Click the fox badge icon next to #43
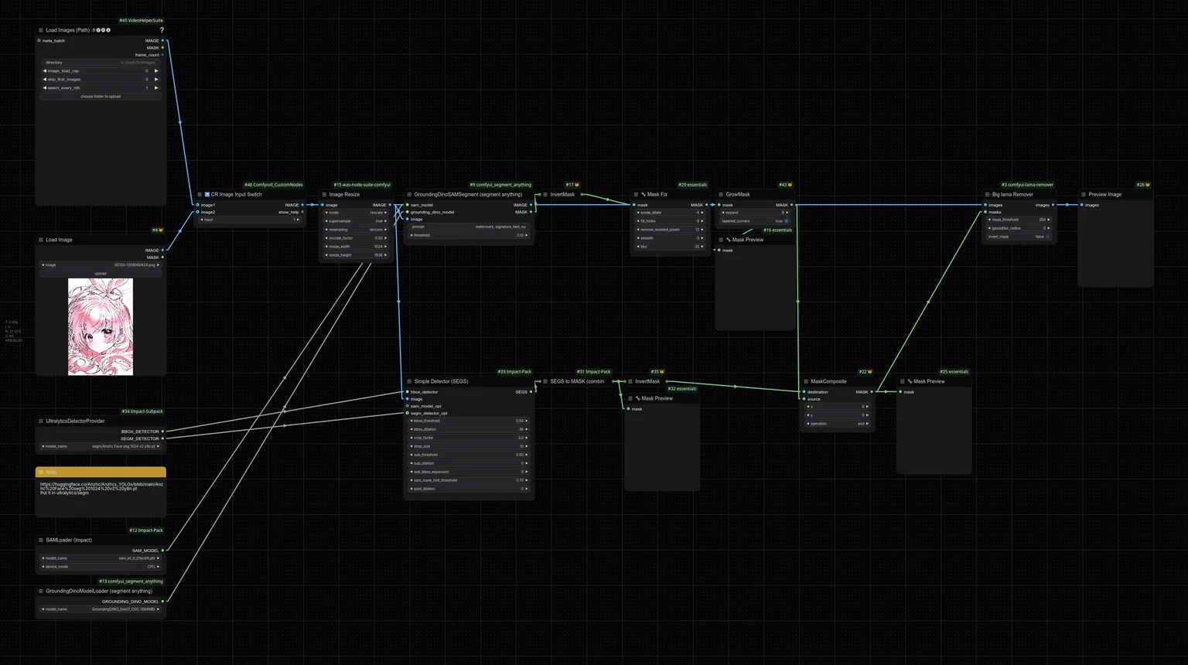The width and height of the screenshot is (1188, 665). [790, 185]
